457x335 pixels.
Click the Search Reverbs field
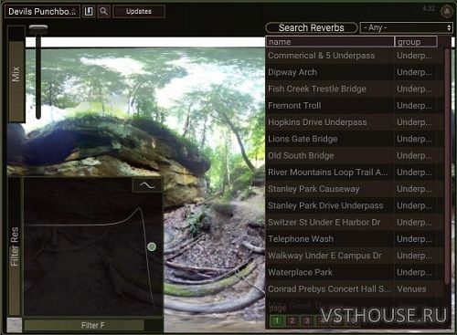pos(312,27)
